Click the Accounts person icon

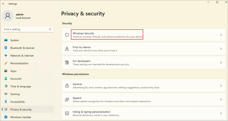6,79
